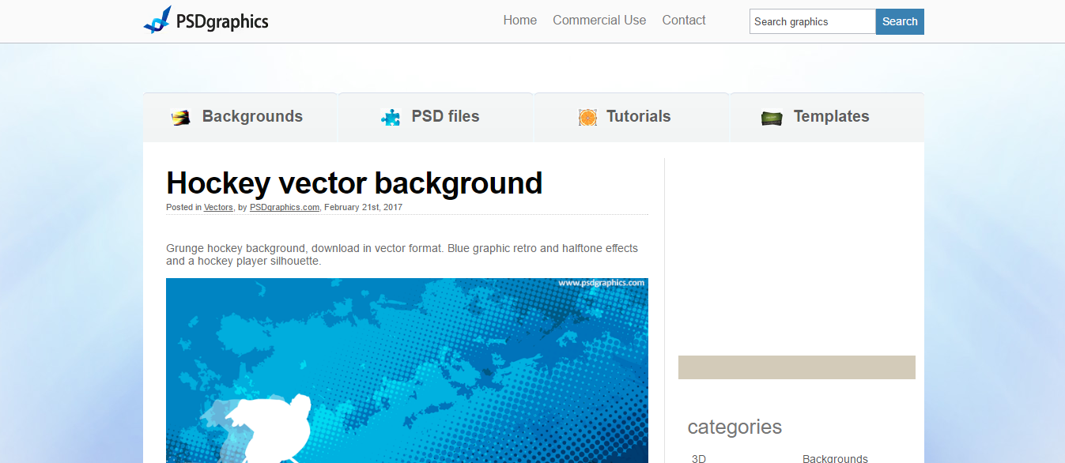Open the Home menu link
The width and height of the screenshot is (1065, 463).
(x=520, y=21)
